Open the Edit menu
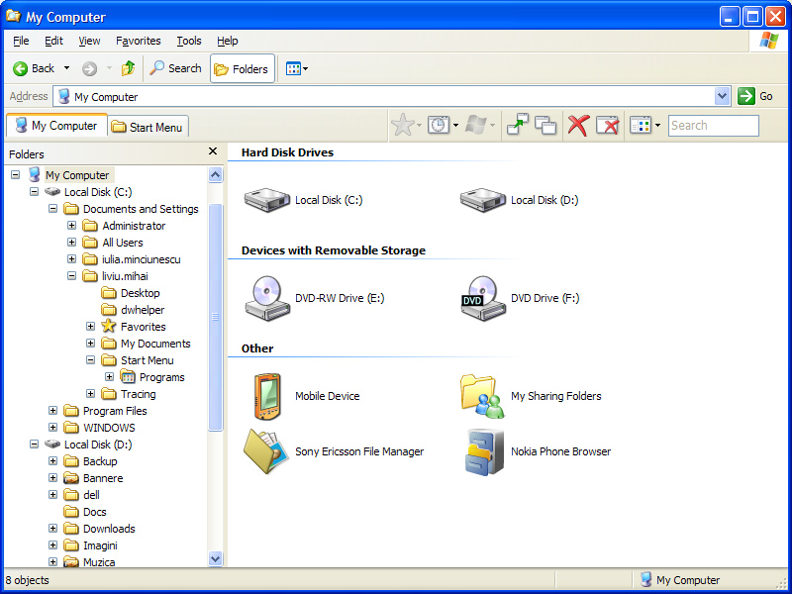The image size is (792, 594). tap(53, 41)
